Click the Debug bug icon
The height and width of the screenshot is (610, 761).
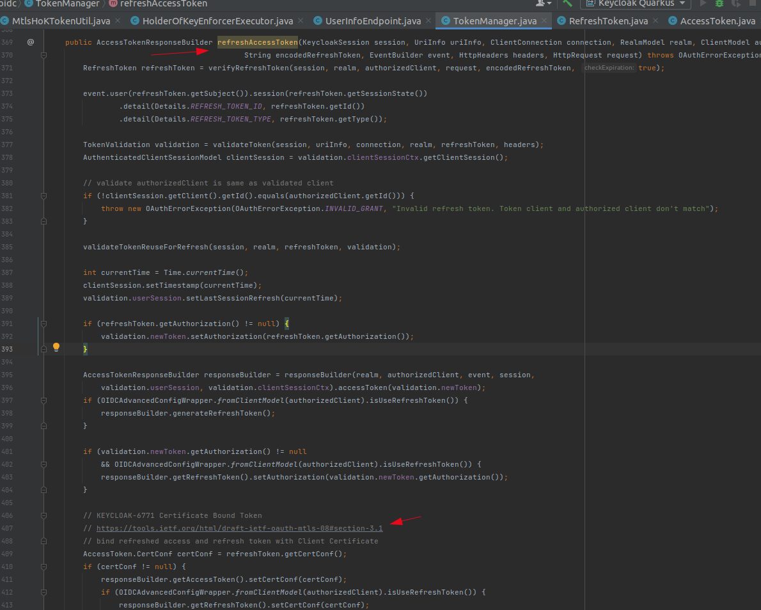(x=719, y=3)
